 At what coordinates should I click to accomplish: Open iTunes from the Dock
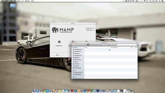pyautogui.click(x=76, y=91)
